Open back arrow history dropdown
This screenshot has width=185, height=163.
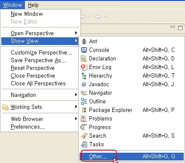tap(90, 17)
